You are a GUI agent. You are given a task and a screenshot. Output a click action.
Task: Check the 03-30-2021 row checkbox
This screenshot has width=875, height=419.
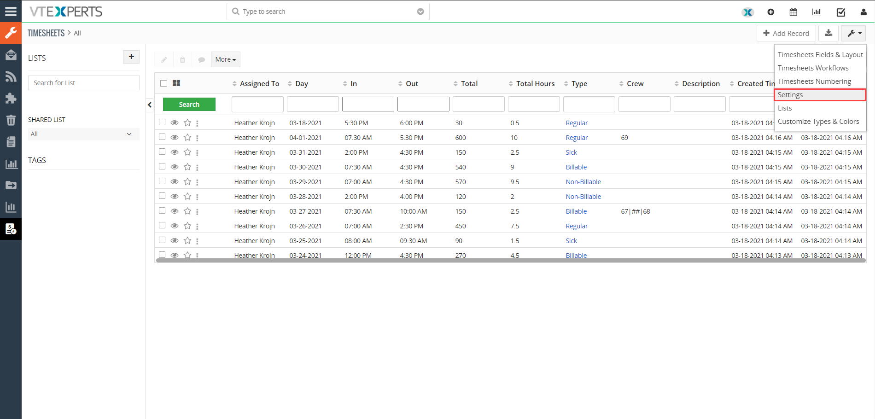point(162,166)
